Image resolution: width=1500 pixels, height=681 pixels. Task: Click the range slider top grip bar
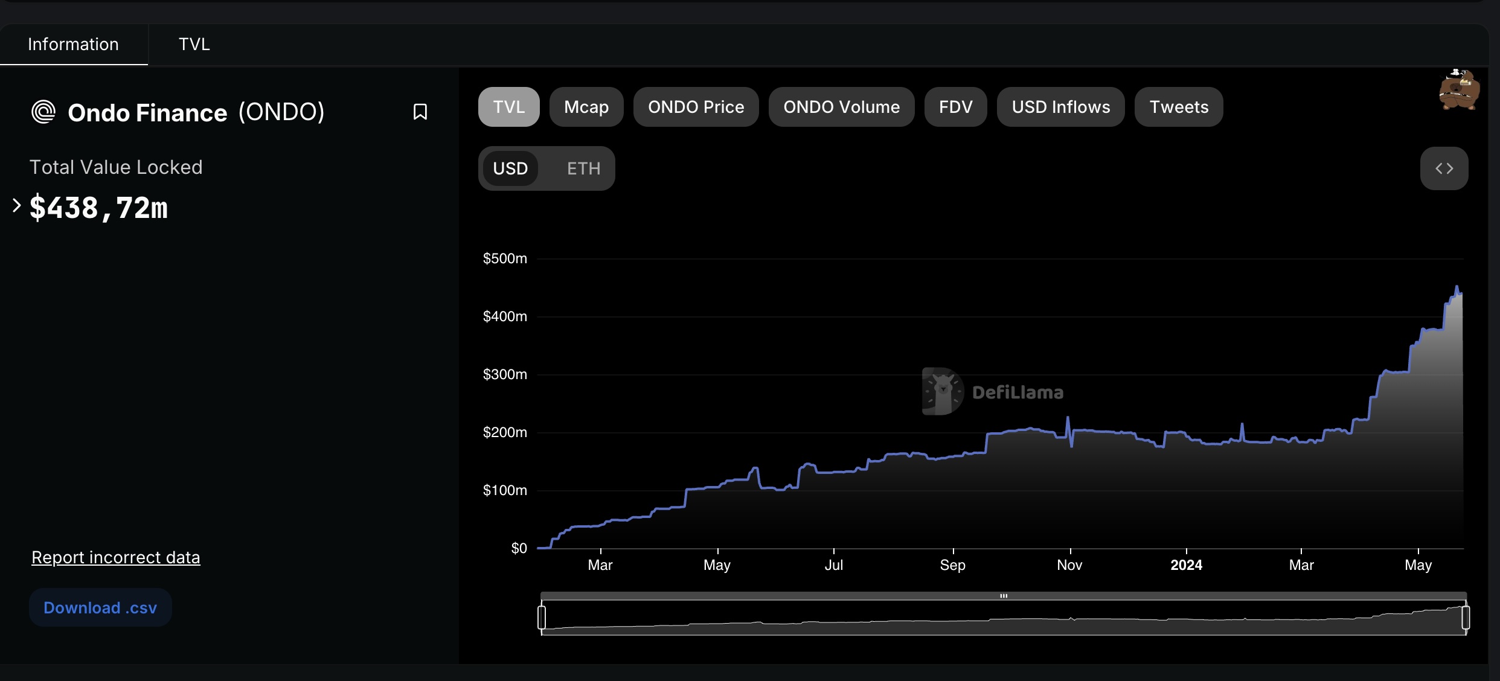(x=1004, y=596)
